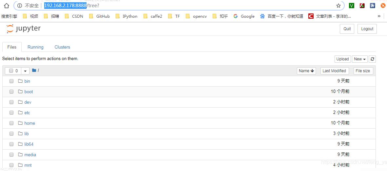Switch to the Running tab
Viewport: 387px width, 171px height.
tap(35, 47)
